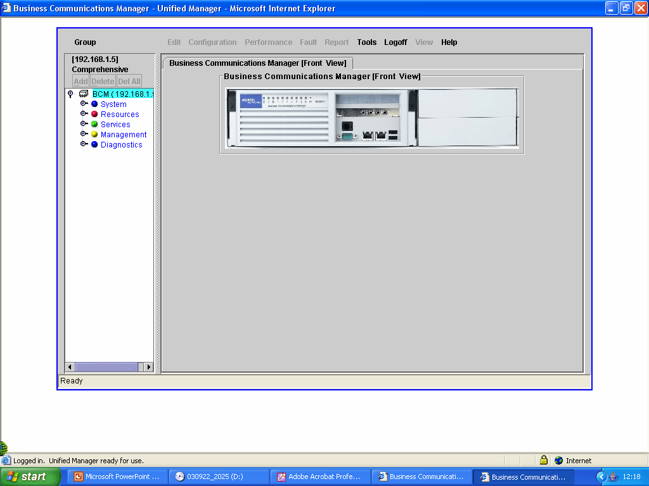Click the tree panel's horizontal scrollbar thumb
The height and width of the screenshot is (486, 649).
tap(106, 367)
